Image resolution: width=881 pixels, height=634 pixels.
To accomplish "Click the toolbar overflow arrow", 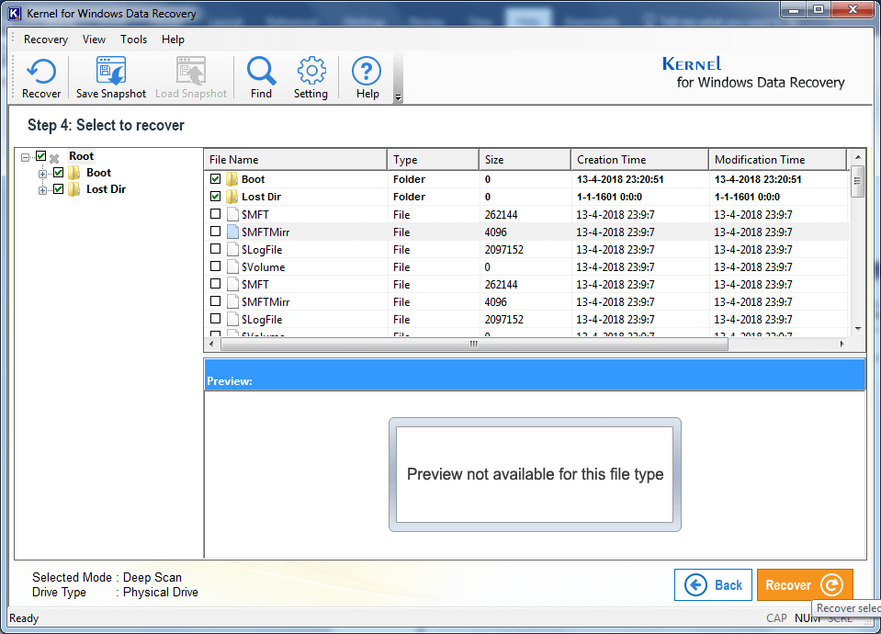I will (398, 97).
